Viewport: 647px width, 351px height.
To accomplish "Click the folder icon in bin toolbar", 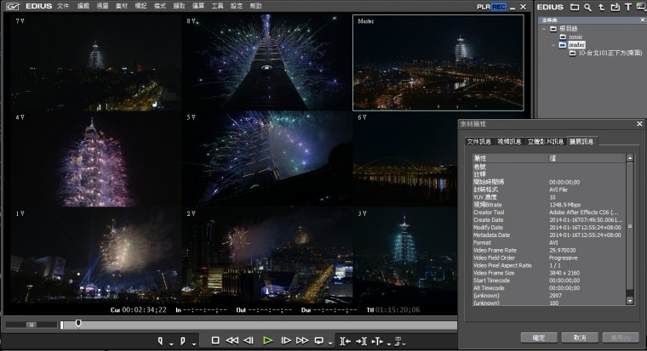I will (575, 7).
